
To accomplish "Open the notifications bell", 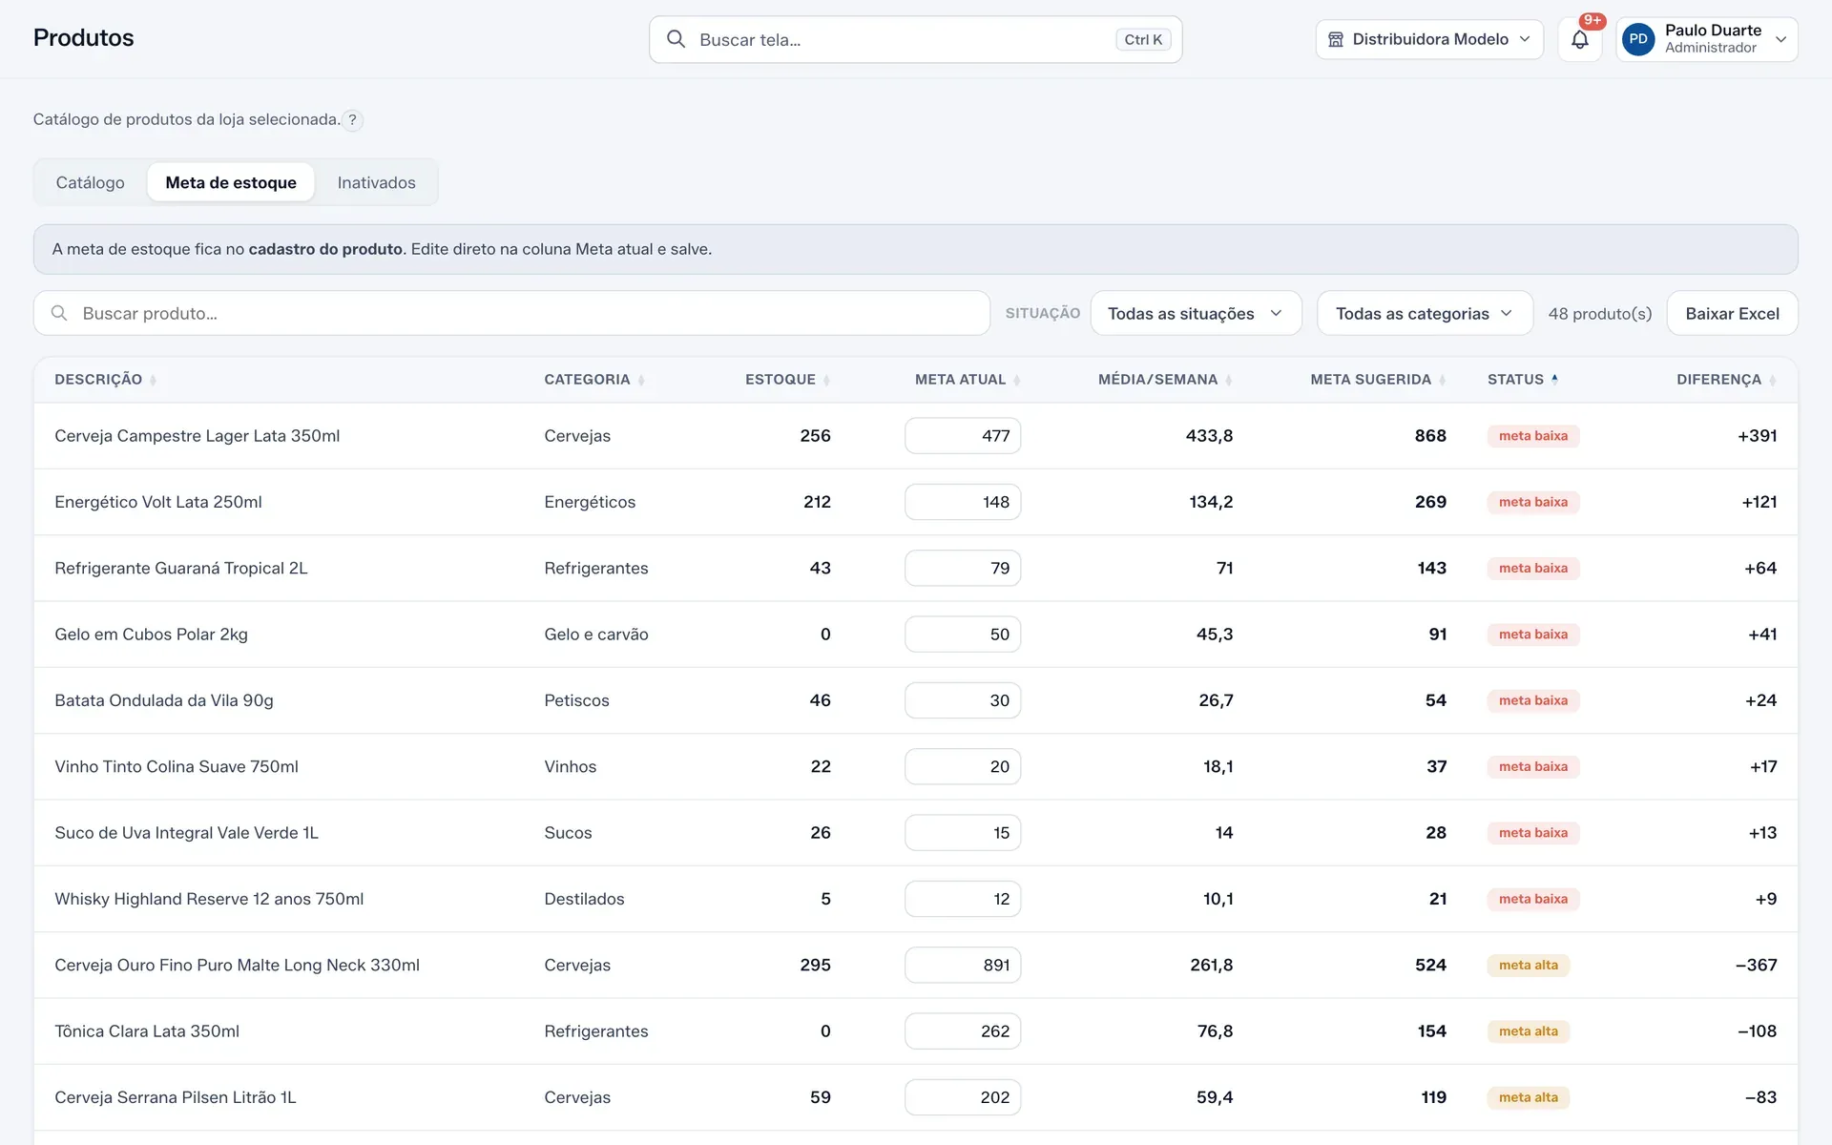I will coord(1579,39).
